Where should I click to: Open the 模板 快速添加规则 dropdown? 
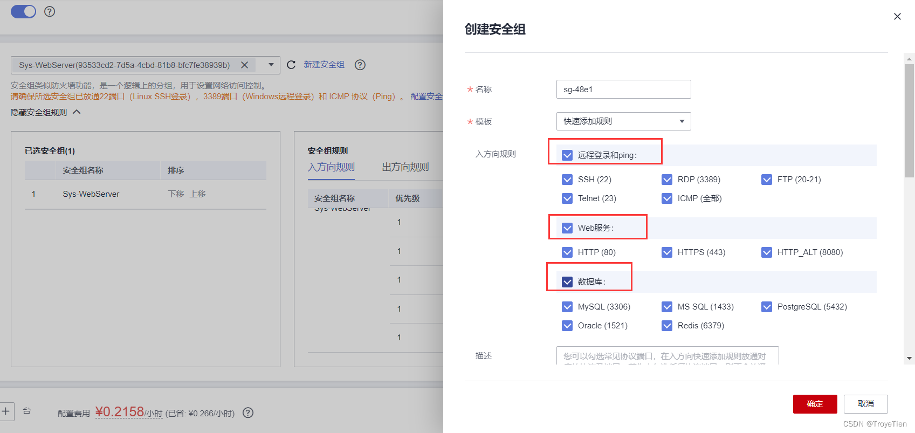624,121
